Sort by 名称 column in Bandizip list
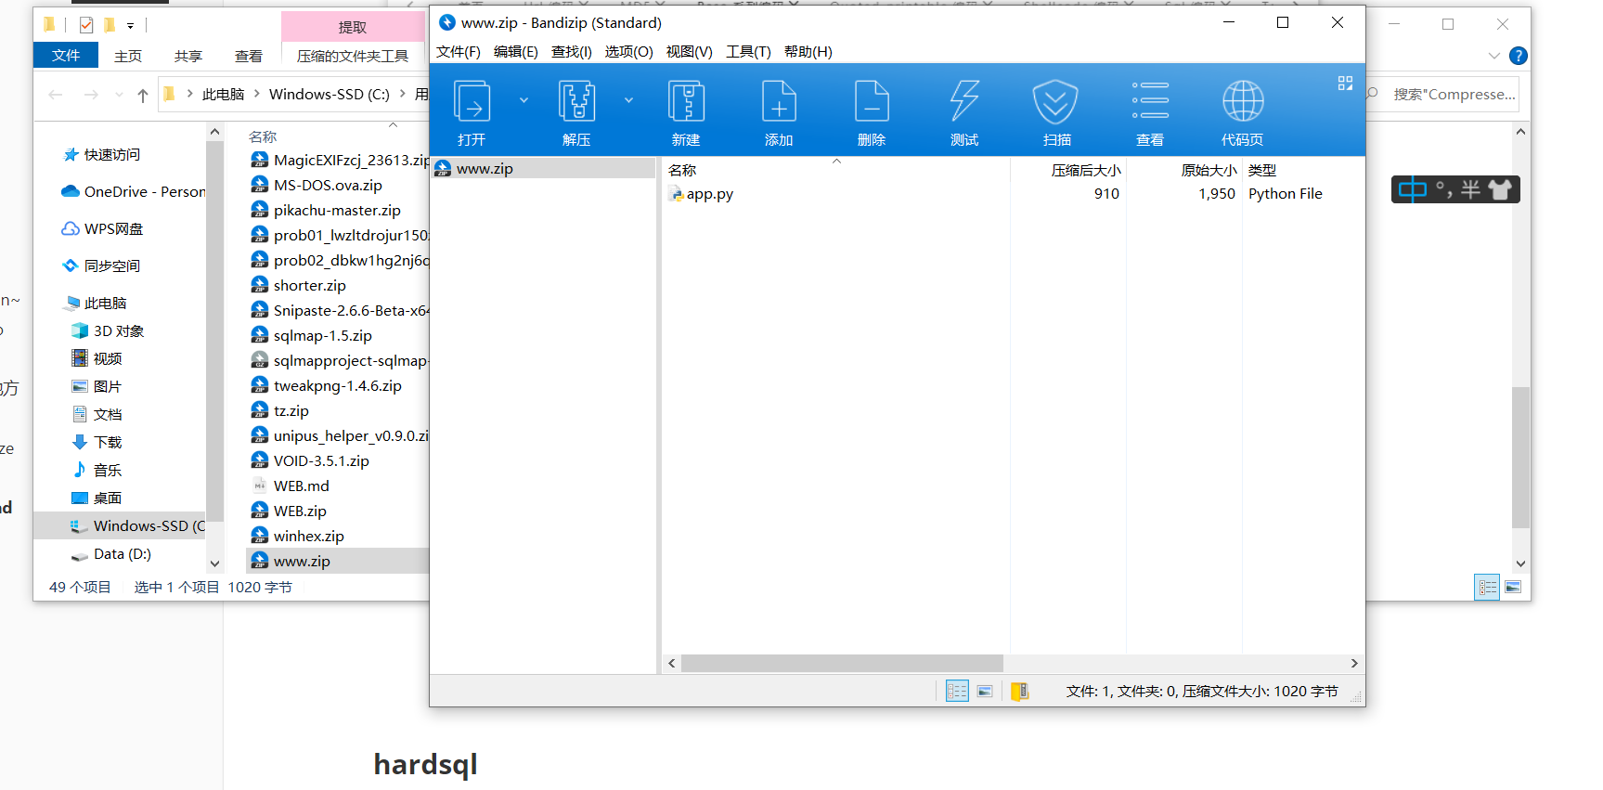This screenshot has height=790, width=1603. point(682,171)
